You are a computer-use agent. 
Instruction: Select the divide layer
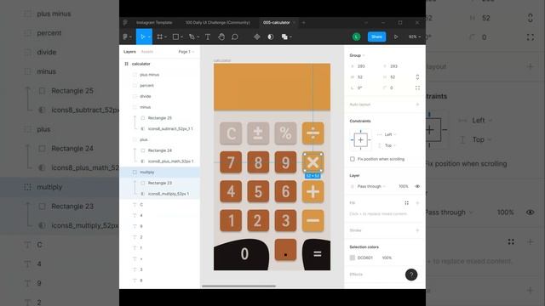click(x=146, y=96)
